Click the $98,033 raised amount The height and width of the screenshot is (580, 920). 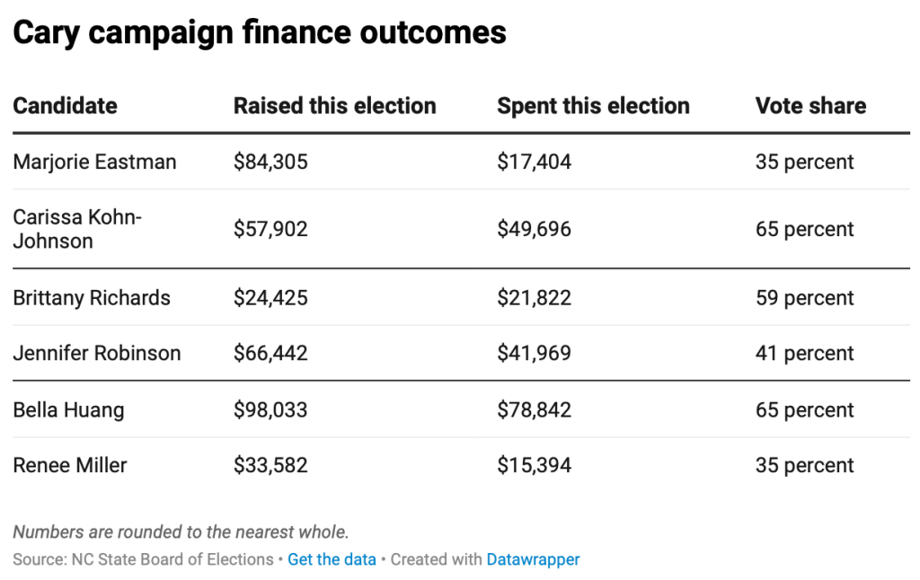click(x=270, y=410)
